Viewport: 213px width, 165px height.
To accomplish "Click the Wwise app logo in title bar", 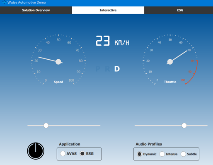I will [4, 2].
